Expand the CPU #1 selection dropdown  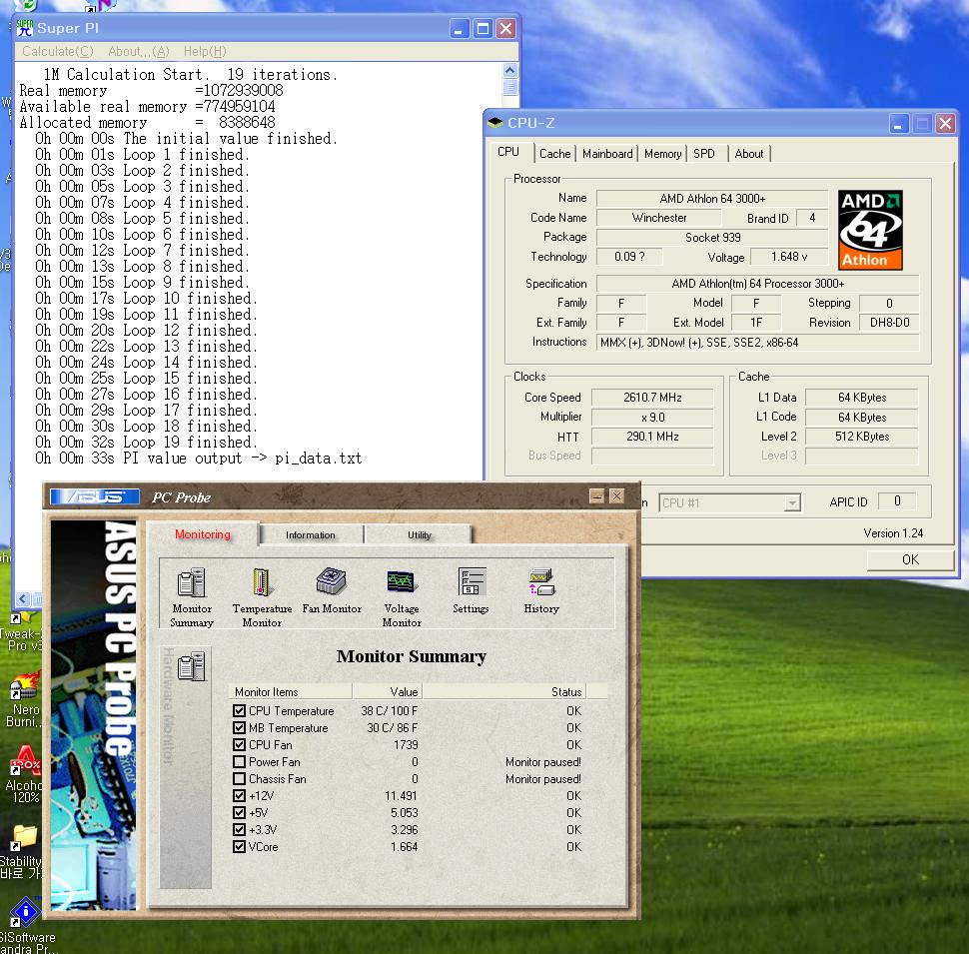[x=791, y=502]
